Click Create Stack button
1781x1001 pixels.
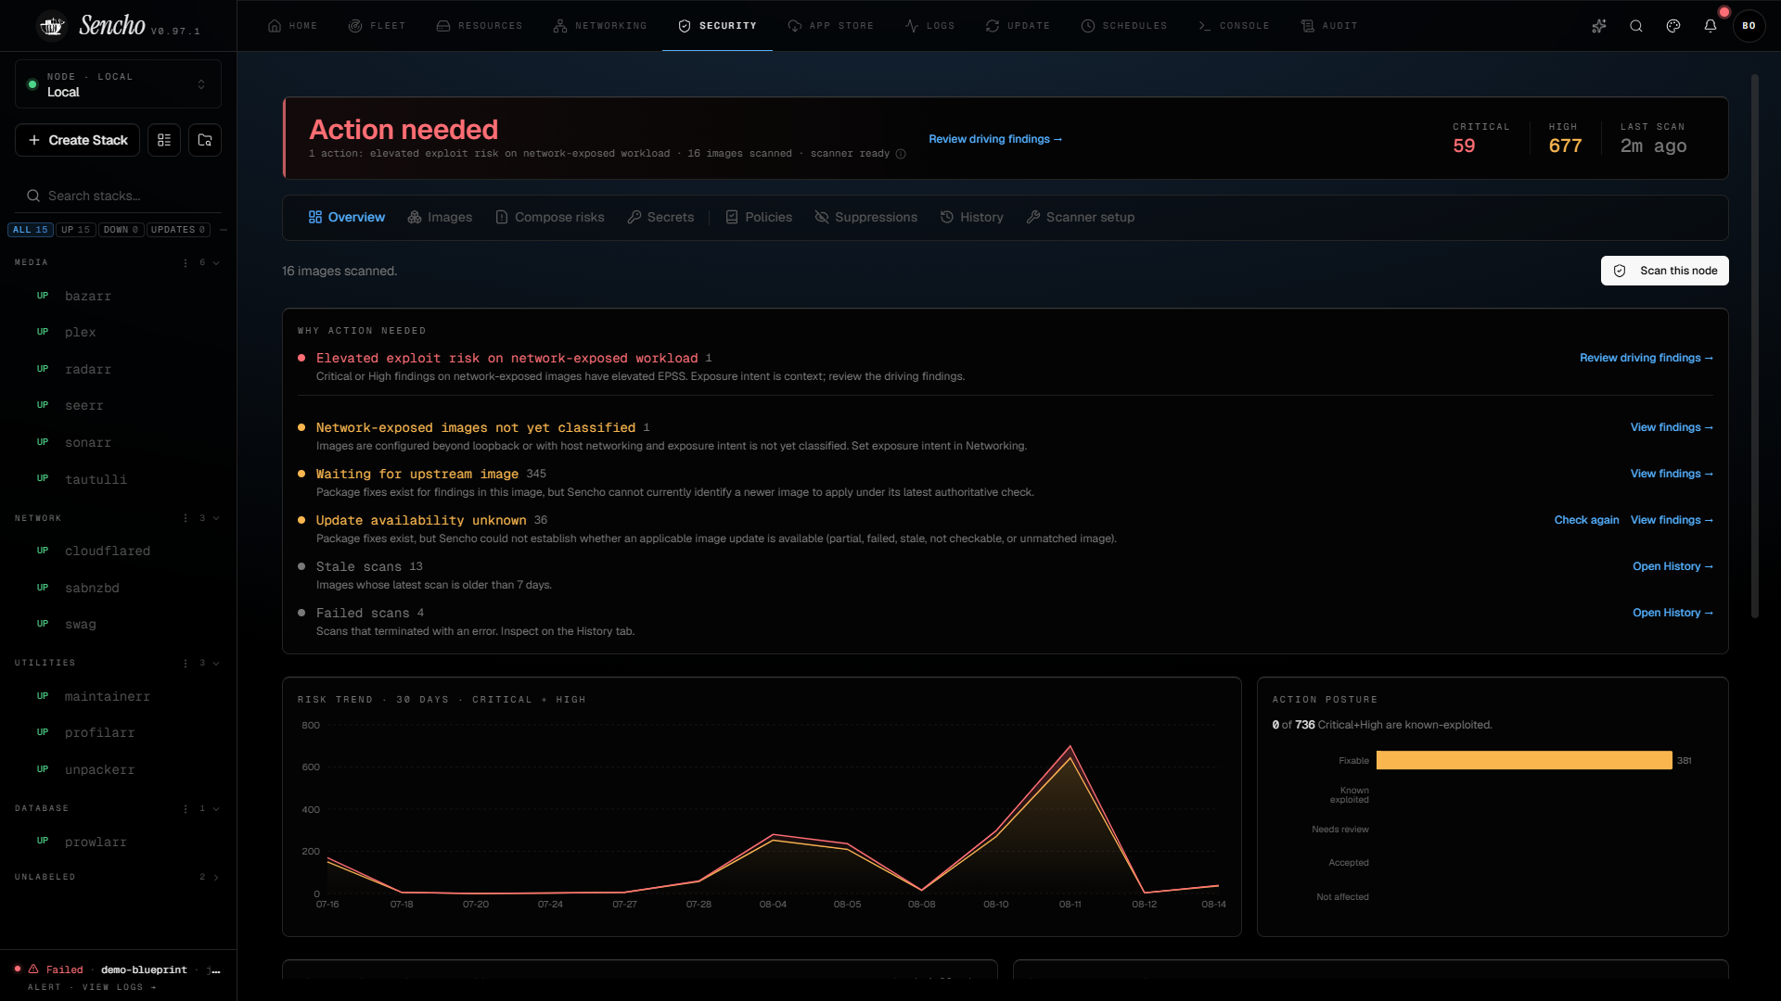[77, 140]
